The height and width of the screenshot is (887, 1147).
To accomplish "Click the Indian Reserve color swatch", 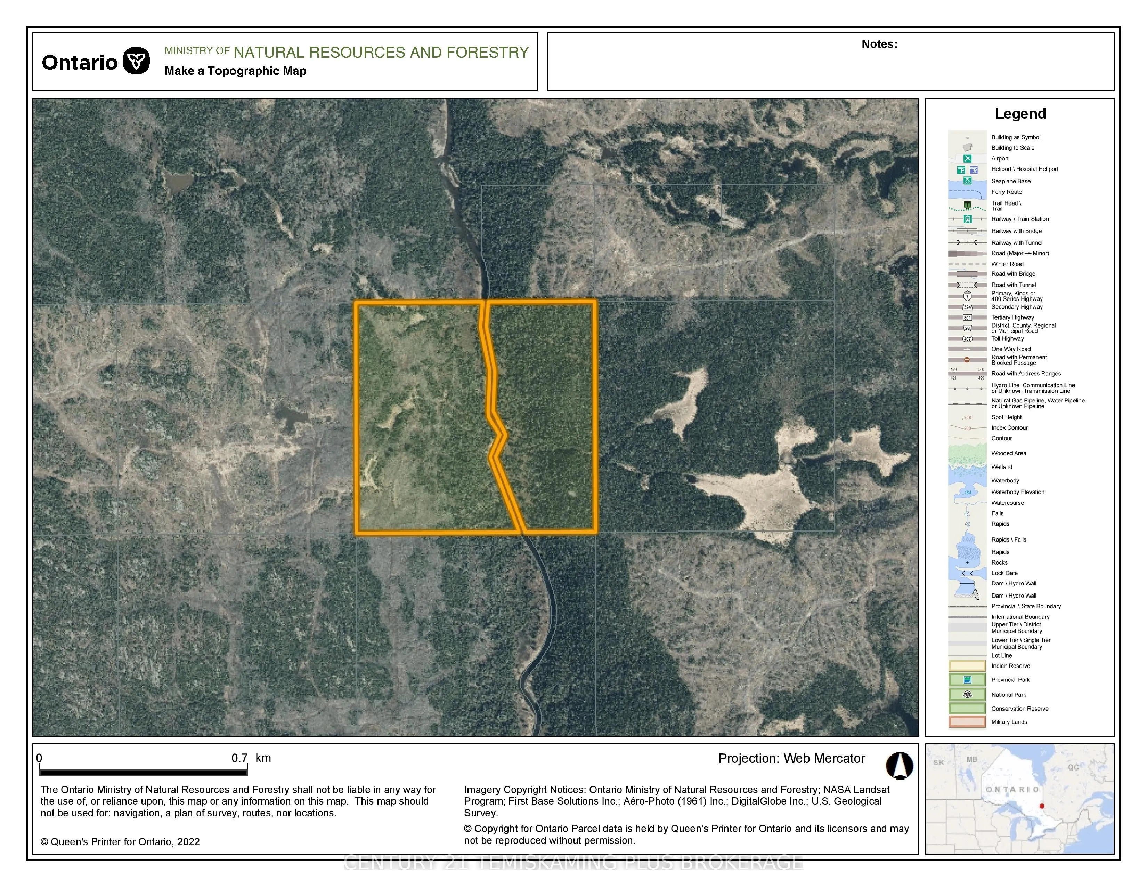I will pyautogui.click(x=967, y=666).
